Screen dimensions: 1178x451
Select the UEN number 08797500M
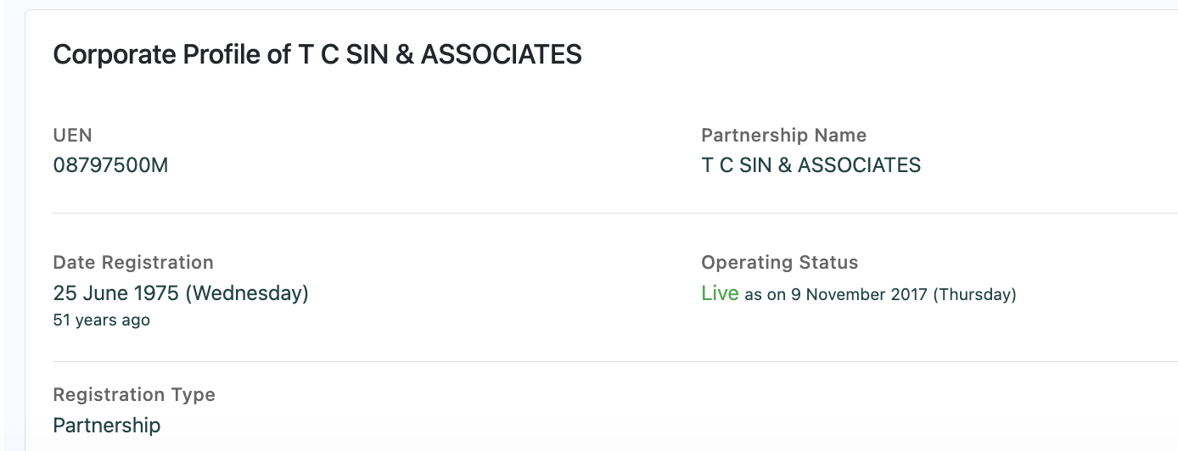(x=110, y=165)
